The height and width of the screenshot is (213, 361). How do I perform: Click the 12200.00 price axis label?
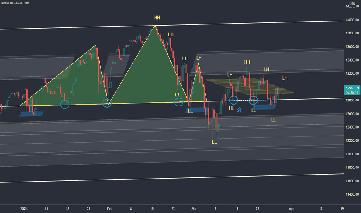[x=352, y=141]
